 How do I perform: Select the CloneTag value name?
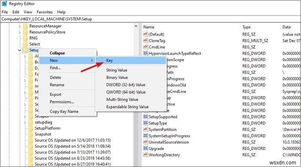pos(157,41)
